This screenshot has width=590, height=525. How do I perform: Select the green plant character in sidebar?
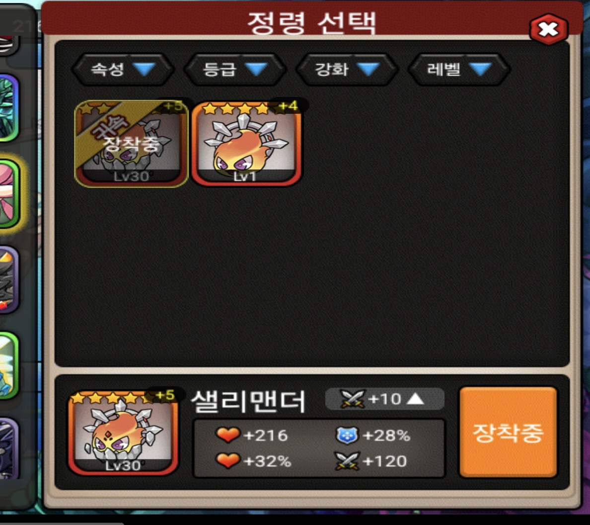tap(9, 108)
